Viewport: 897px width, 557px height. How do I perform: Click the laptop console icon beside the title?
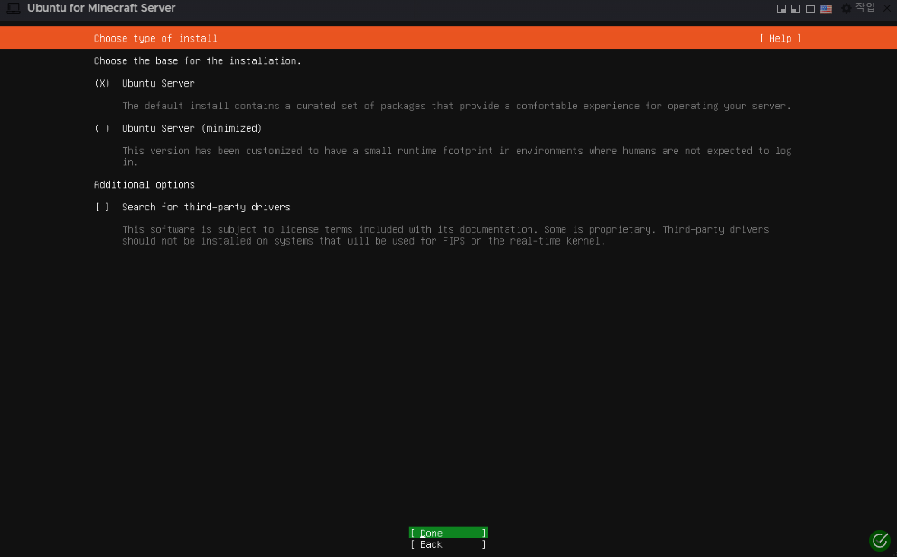14,8
